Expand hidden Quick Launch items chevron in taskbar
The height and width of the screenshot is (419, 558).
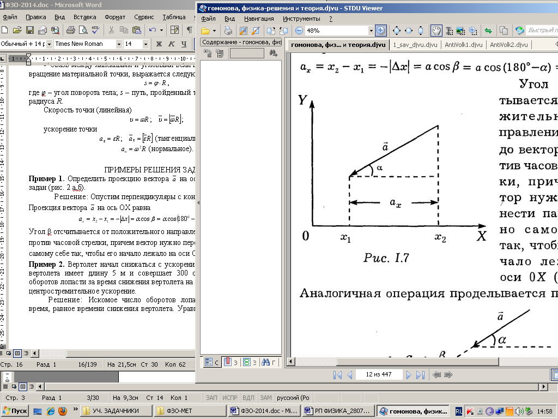tap(75, 409)
